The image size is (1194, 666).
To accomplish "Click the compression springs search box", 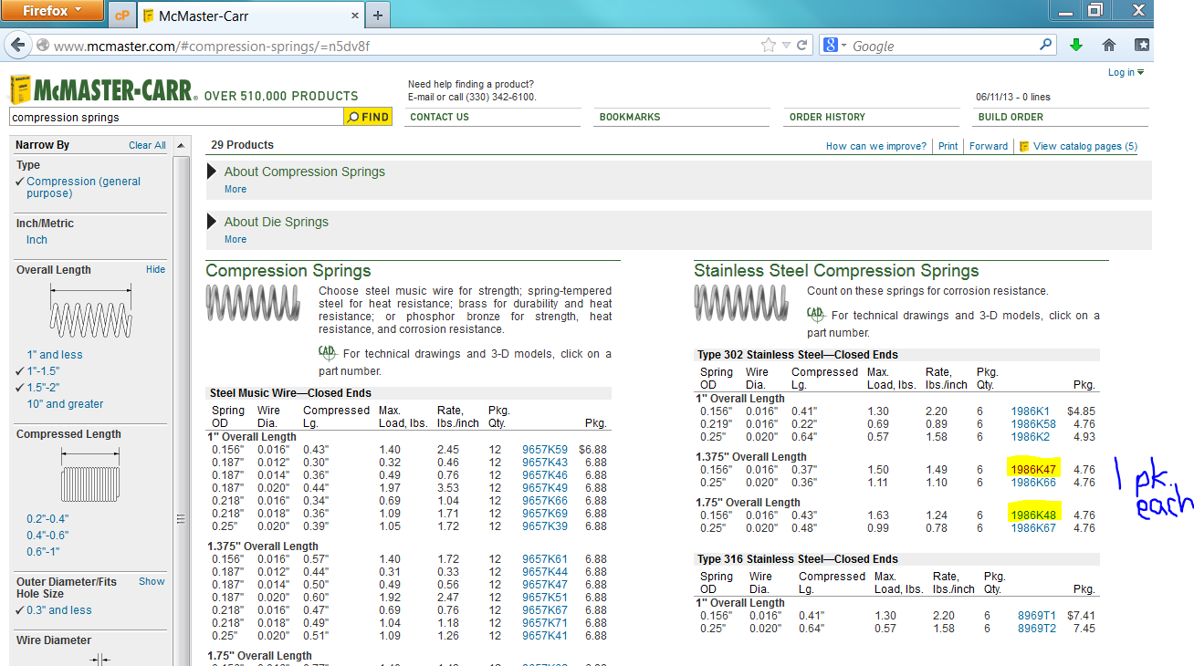I will coord(175,117).
